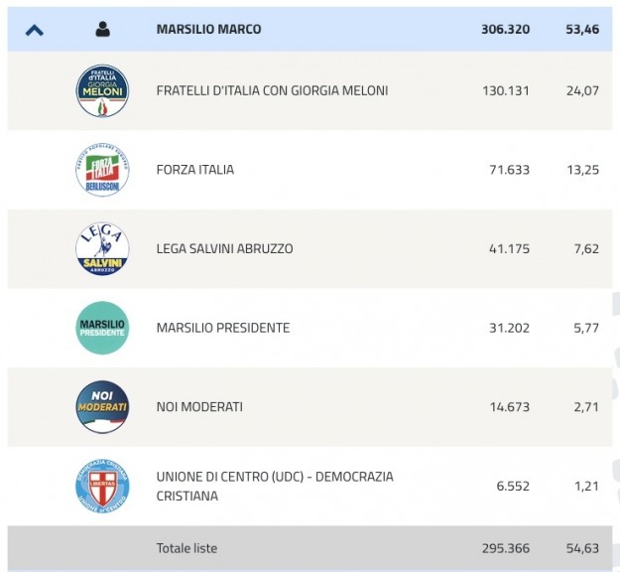
Task: Click the vote count 71.633
Action: pyautogui.click(x=509, y=170)
